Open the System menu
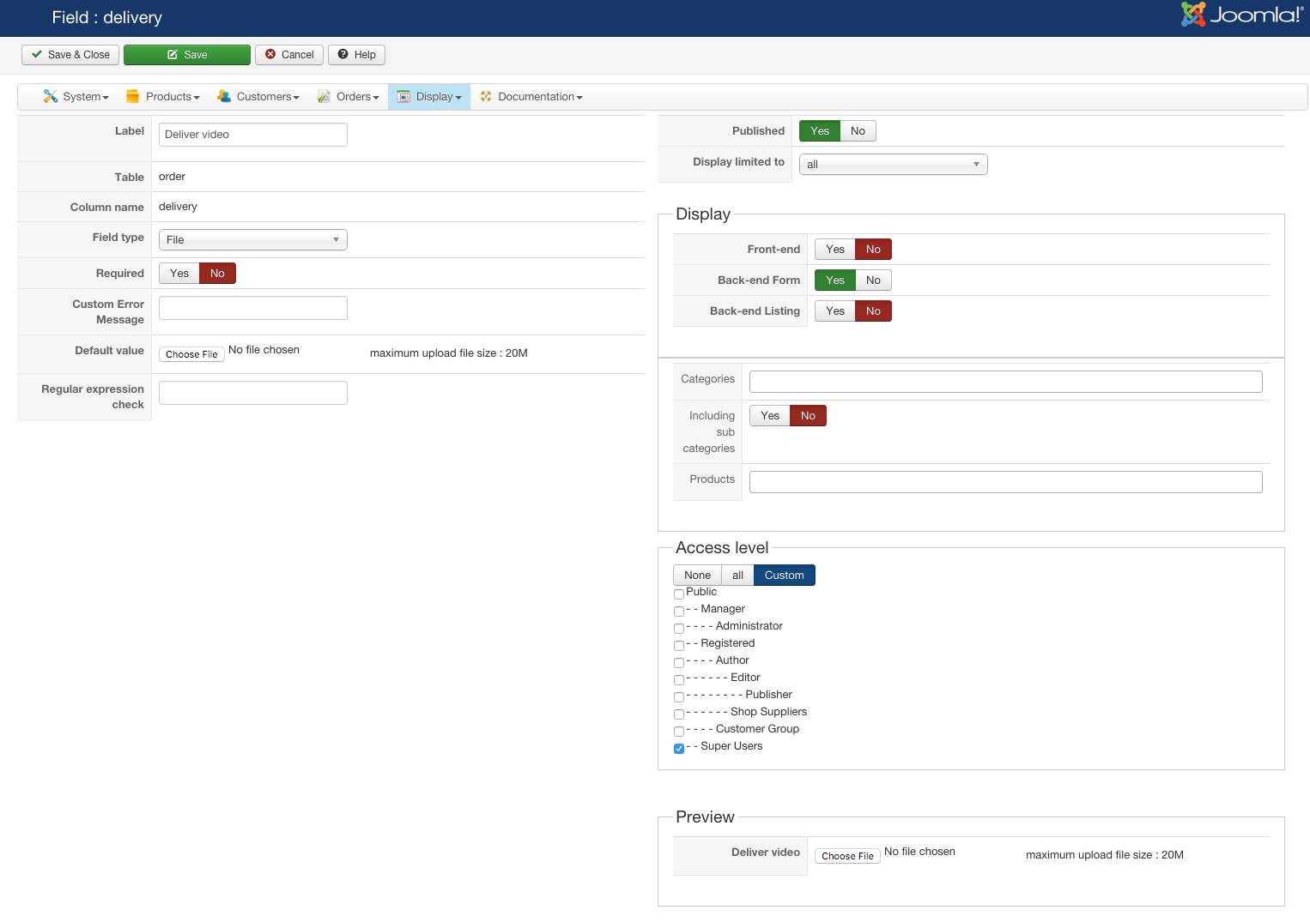Viewport: 1310px width, 922px height. (76, 97)
